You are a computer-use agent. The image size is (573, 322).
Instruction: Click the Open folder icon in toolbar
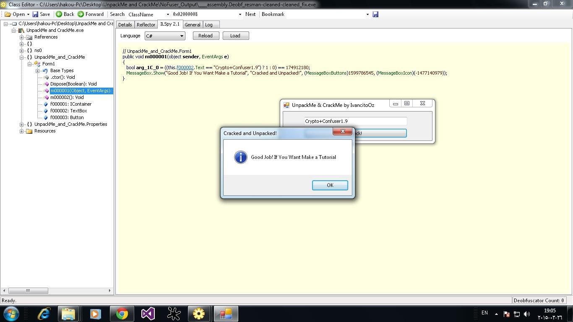pyautogui.click(x=8, y=14)
